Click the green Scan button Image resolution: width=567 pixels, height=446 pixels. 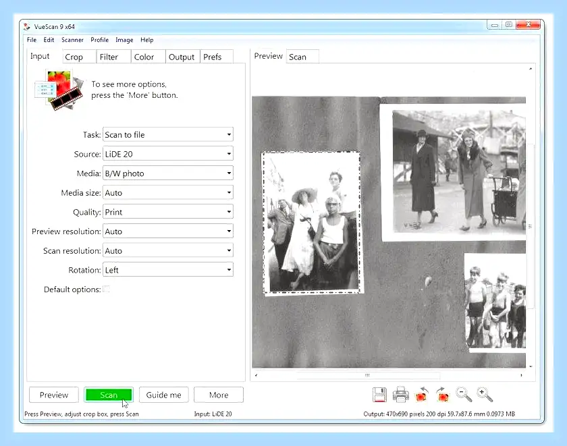tap(109, 395)
